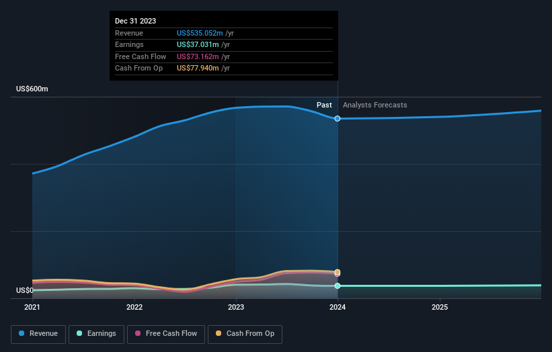Click the Revenue row label in tooltip
This screenshot has height=352, width=552.
(129, 33)
